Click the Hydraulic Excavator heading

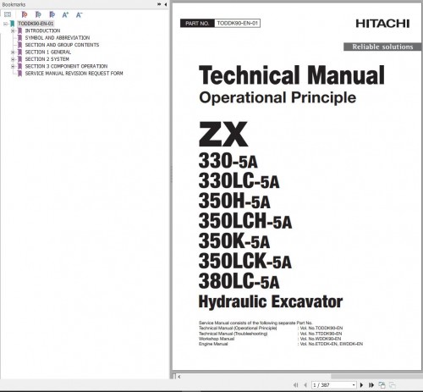(271, 301)
